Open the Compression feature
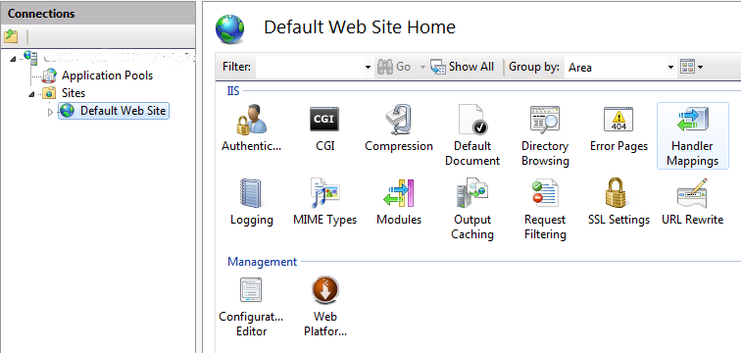741x353 pixels. click(x=399, y=128)
